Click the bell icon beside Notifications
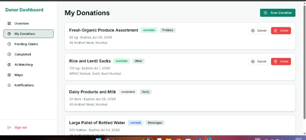The width and height of the screenshot is (306, 140). click(x=9, y=86)
